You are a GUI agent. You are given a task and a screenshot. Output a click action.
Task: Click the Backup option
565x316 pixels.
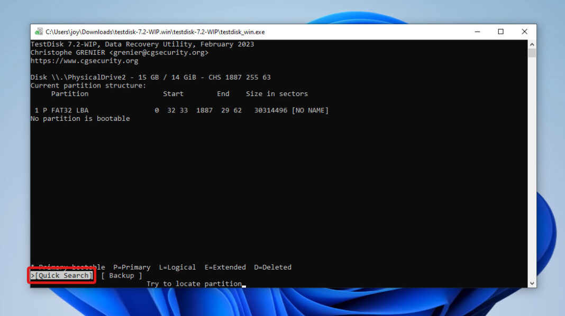tap(122, 275)
